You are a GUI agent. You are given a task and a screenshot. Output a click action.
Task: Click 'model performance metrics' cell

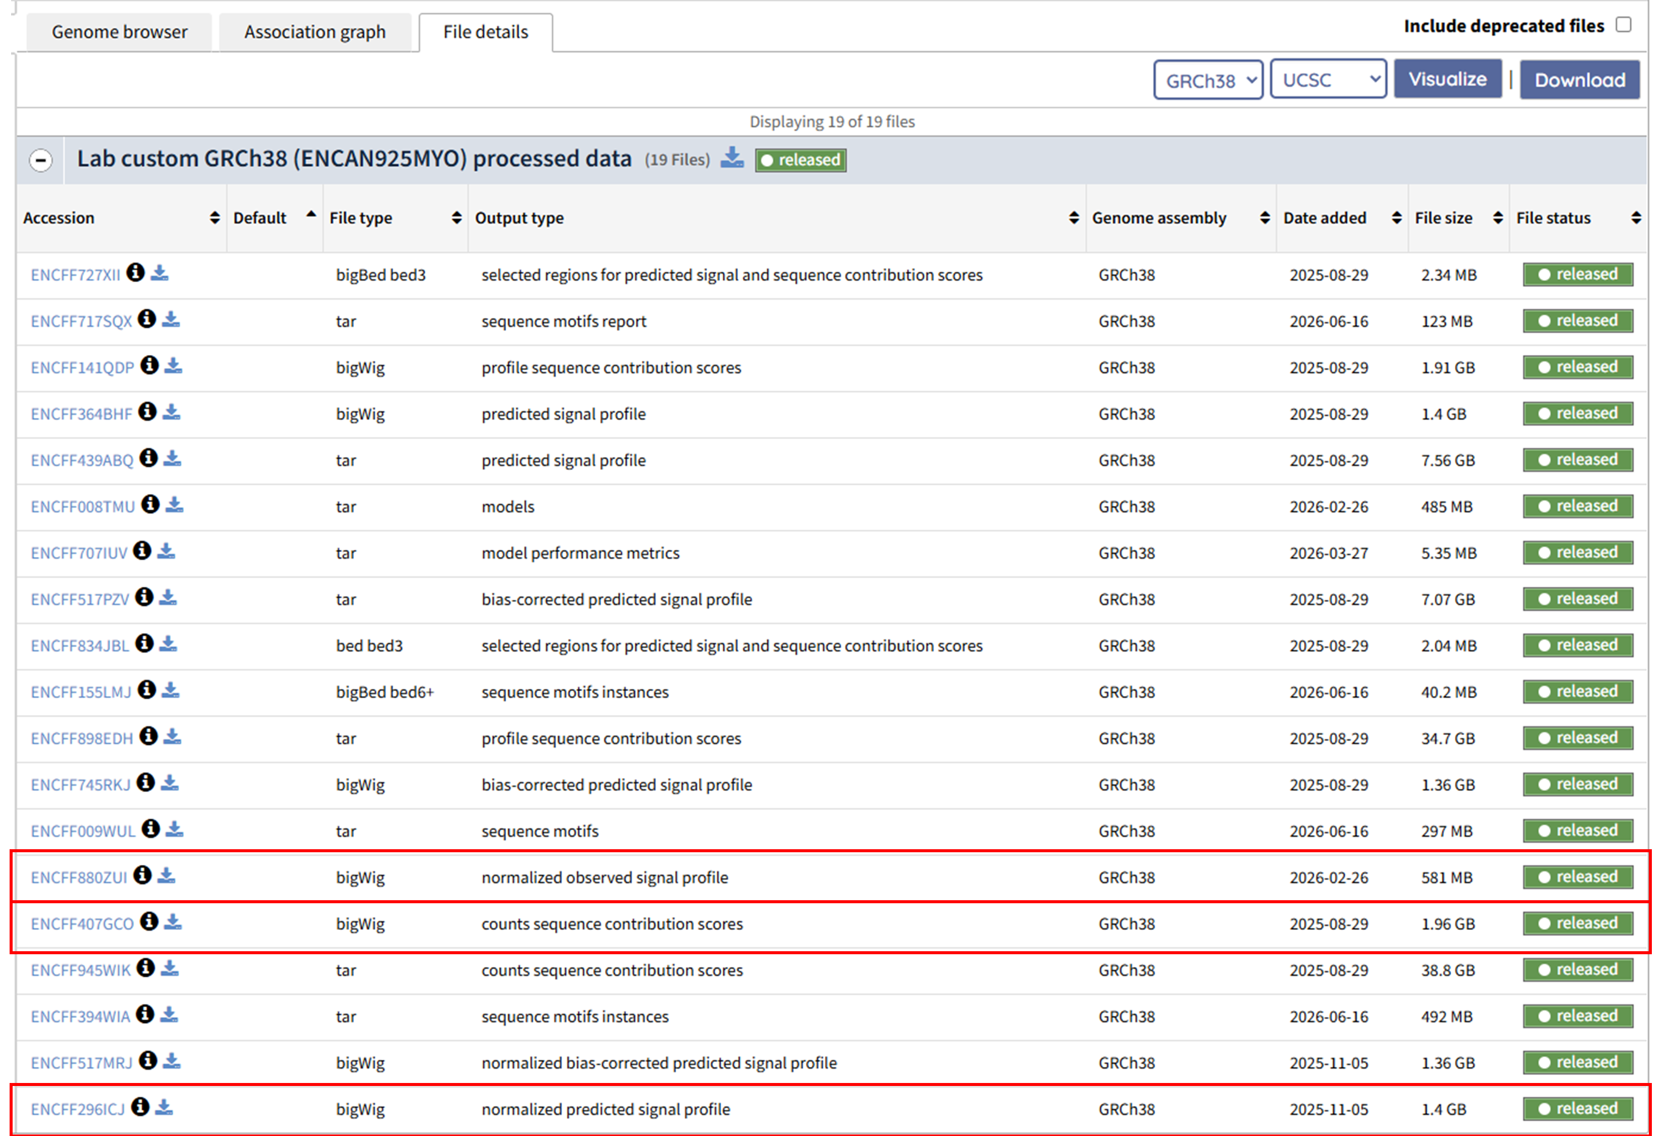point(580,553)
